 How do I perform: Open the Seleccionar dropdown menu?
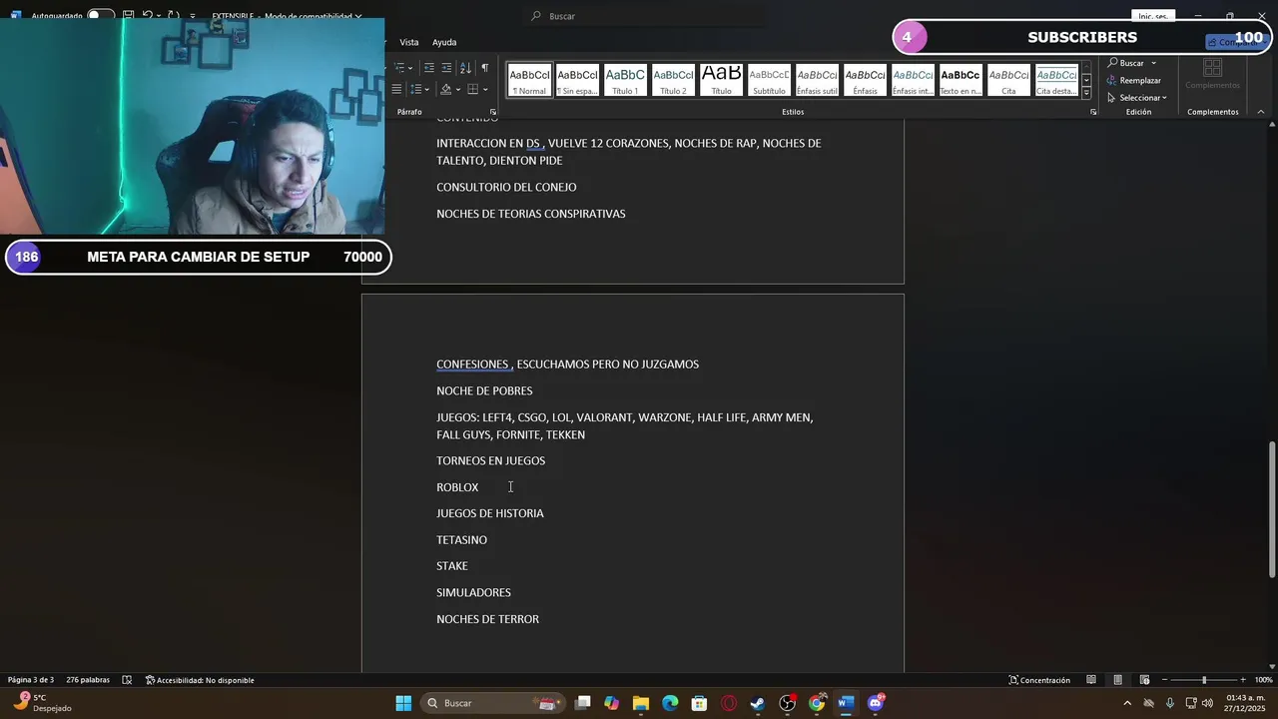1137,98
